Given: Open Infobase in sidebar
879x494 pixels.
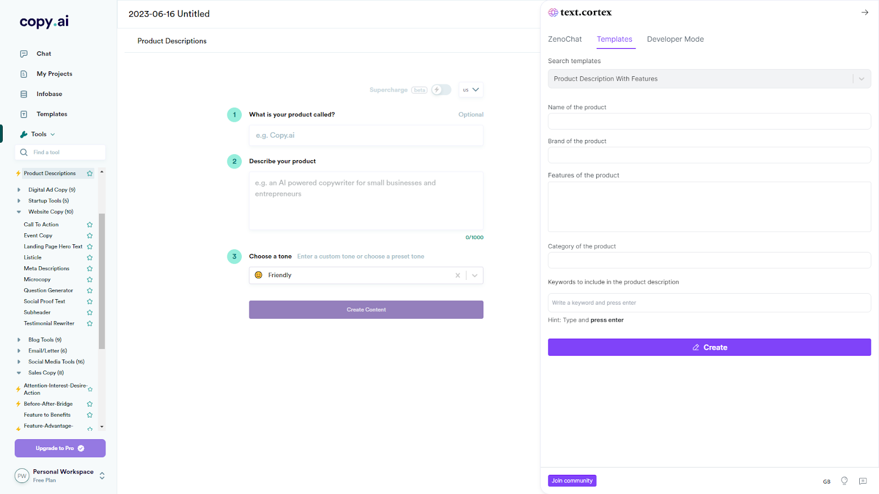Looking at the screenshot, I should (49, 94).
